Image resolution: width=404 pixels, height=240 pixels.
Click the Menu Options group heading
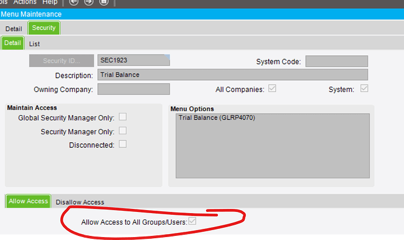[192, 109]
